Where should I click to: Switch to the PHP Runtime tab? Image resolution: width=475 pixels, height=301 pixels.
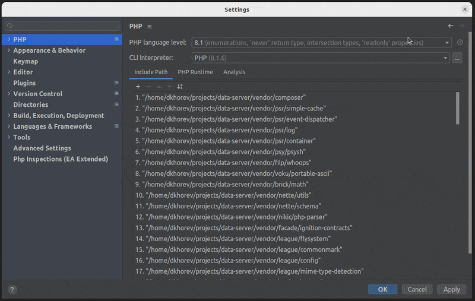(195, 72)
